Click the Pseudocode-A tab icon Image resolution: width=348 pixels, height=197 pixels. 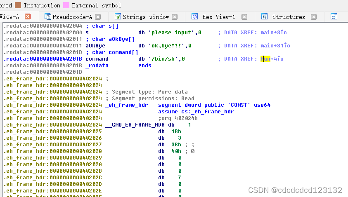pyautogui.click(x=47, y=16)
